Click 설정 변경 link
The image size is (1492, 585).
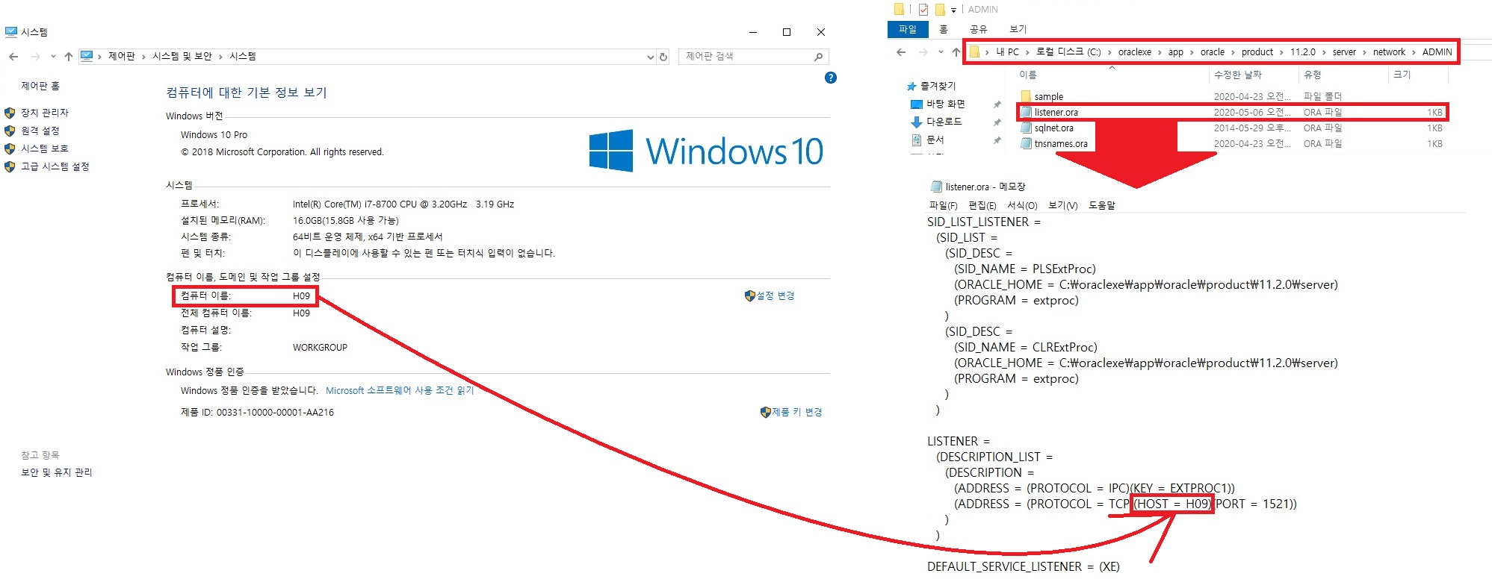(x=776, y=296)
